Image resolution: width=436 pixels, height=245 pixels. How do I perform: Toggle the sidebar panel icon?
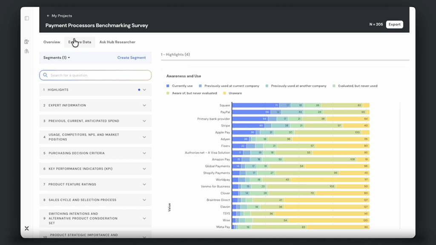click(x=27, y=18)
